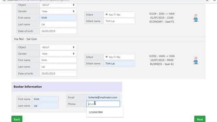The width and height of the screenshot is (217, 122).
Task: Select Infant No for VJ104 flight
Action: point(115,14)
